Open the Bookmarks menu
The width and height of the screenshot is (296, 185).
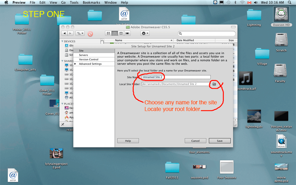(91, 2)
